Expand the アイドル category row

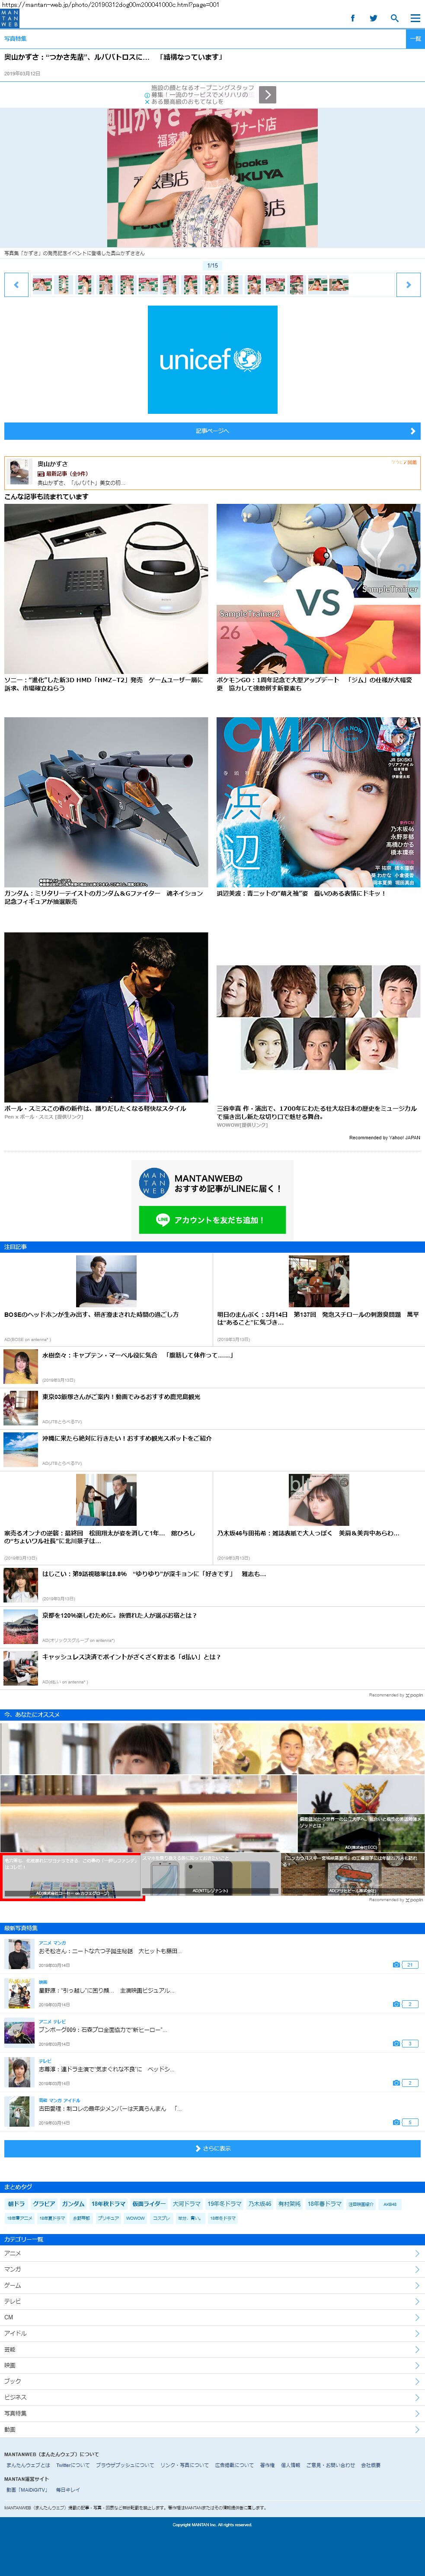pyautogui.click(x=213, y=2334)
